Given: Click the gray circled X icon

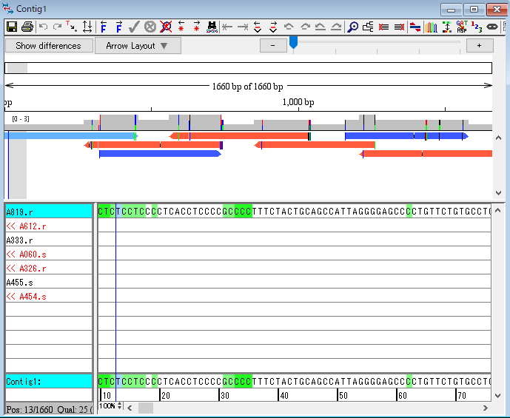Looking at the screenshot, I should [150, 27].
